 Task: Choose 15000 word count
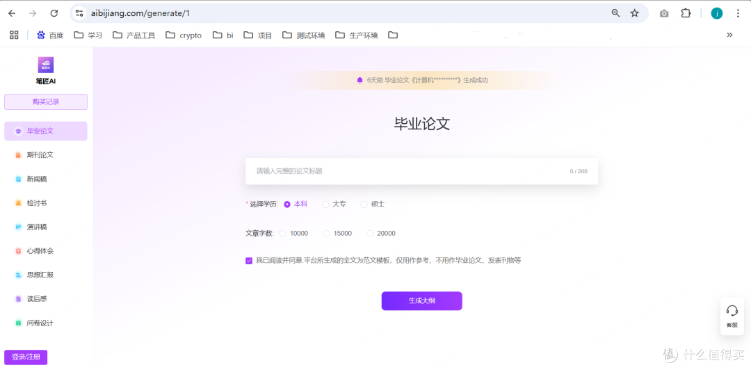pyautogui.click(x=338, y=234)
